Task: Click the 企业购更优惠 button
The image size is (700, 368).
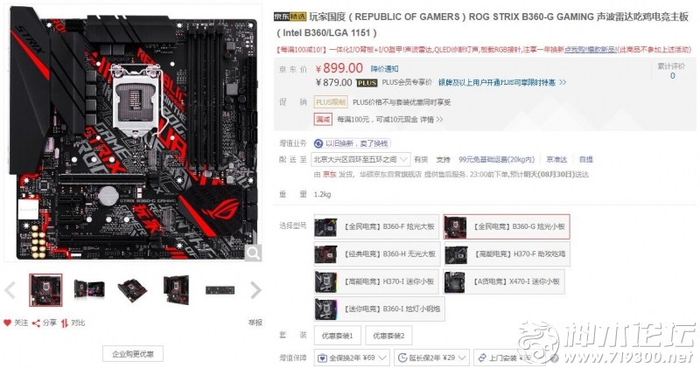Action: [x=133, y=354]
